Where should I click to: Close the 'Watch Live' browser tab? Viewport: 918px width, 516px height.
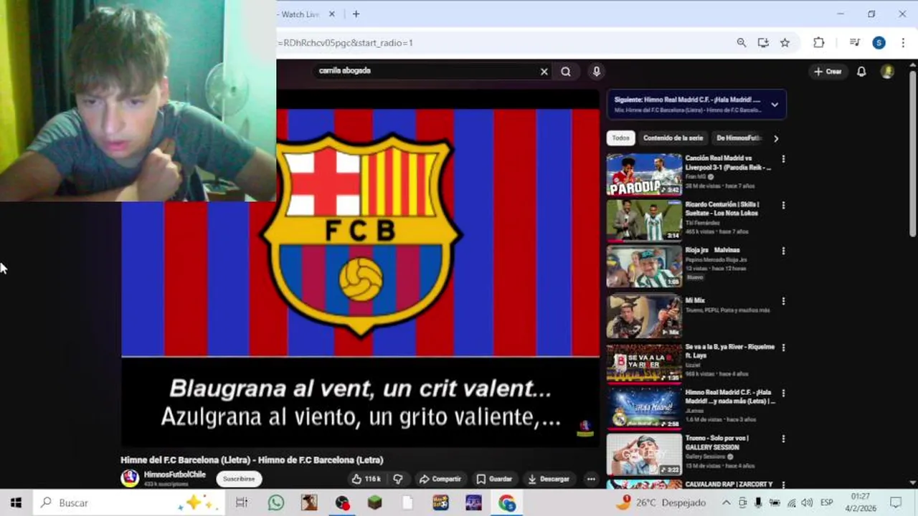click(x=331, y=14)
